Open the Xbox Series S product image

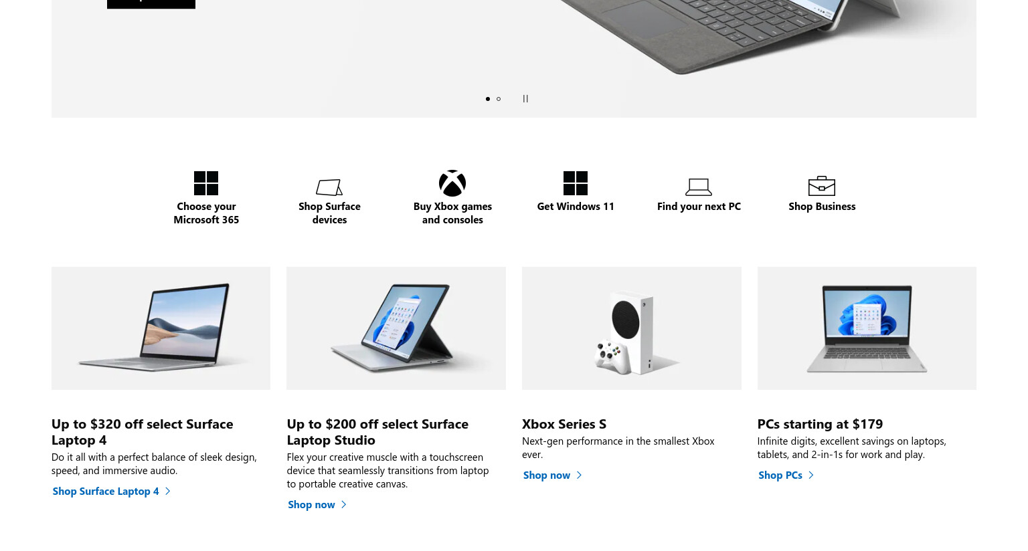[632, 328]
